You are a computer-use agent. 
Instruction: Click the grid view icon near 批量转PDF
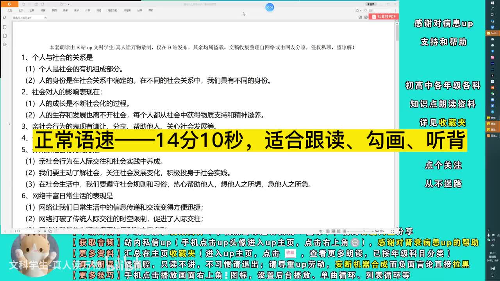pyautogui.click(x=360, y=17)
